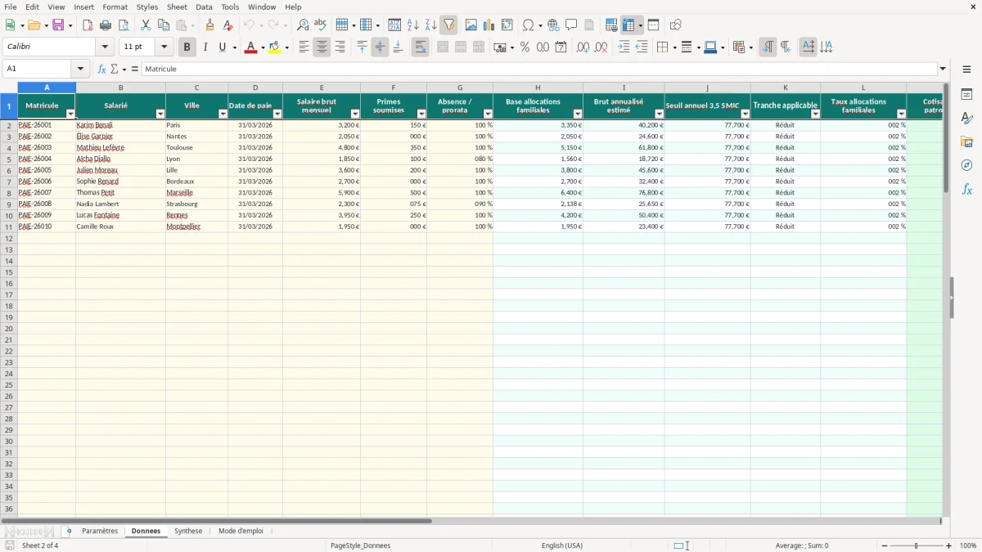Toggle Print Preview
Screen dimensions: 982x552
click(x=123, y=25)
